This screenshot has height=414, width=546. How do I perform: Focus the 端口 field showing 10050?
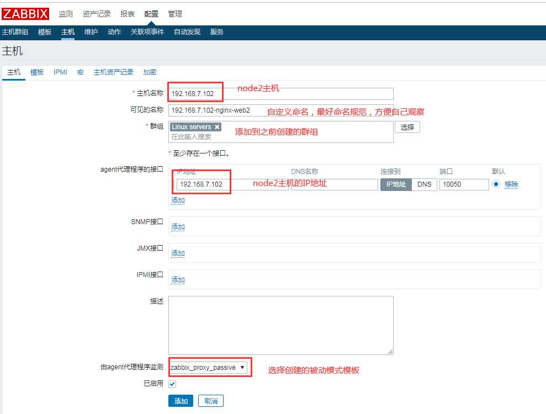coord(464,184)
